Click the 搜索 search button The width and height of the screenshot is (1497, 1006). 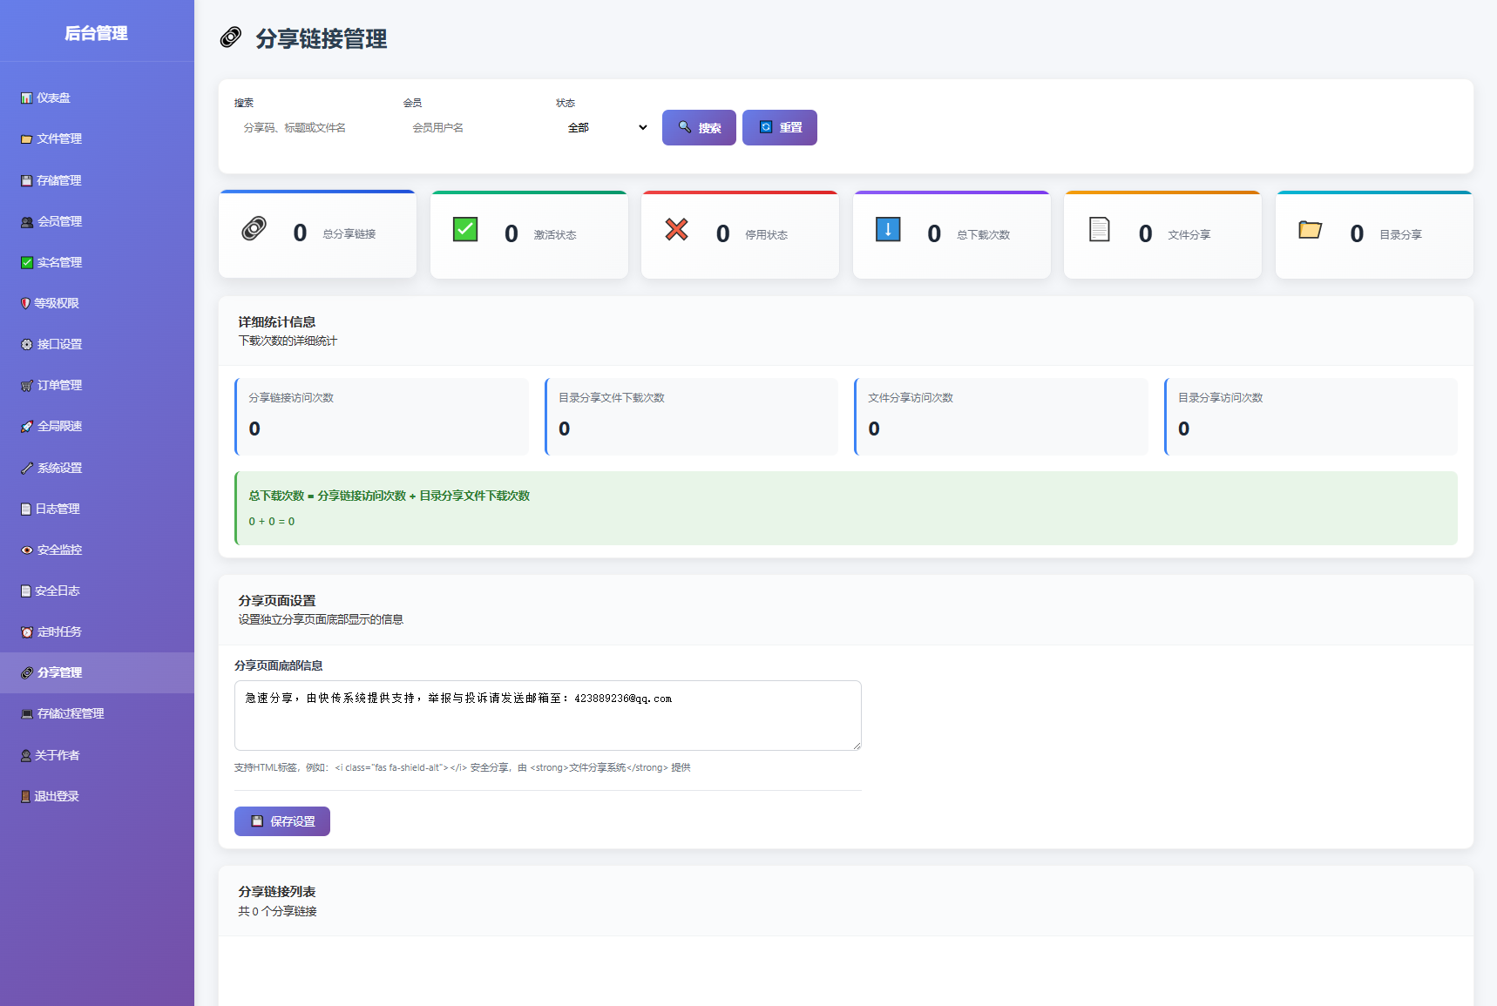pyautogui.click(x=699, y=127)
